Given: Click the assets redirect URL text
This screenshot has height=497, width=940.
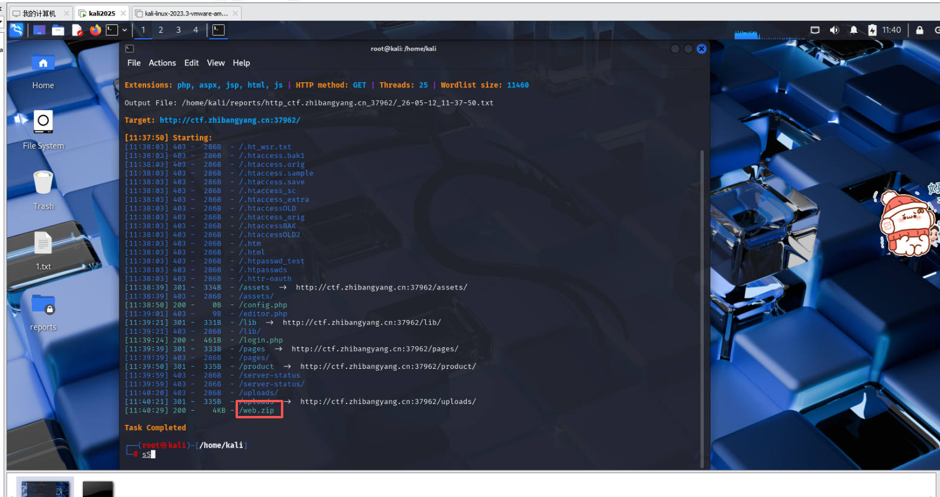Looking at the screenshot, I should click(x=382, y=287).
